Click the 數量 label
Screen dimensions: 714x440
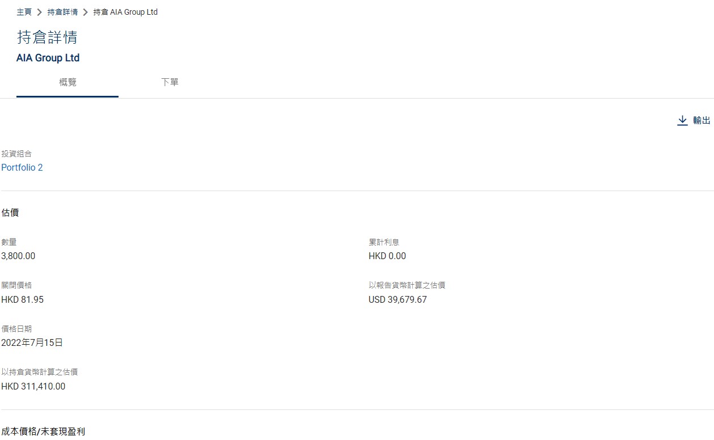(9, 242)
